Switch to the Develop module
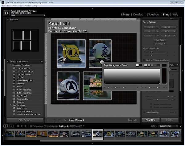185x146 pixels. click(x=138, y=14)
